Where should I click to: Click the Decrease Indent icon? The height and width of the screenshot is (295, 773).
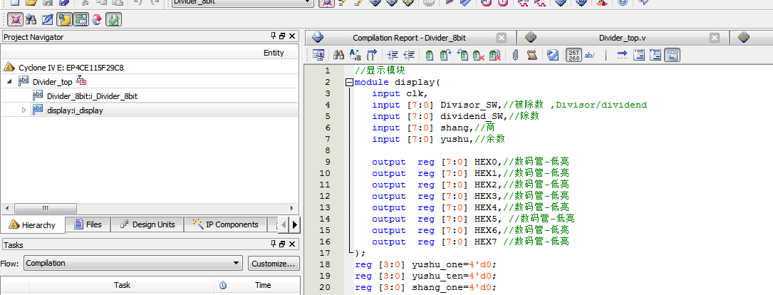409,55
